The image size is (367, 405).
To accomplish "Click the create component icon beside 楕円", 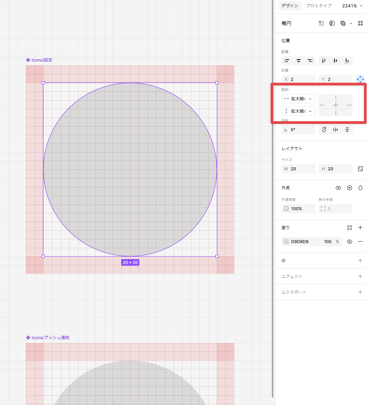I will point(321,23).
